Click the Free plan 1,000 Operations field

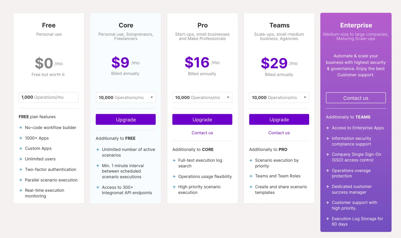49,97
